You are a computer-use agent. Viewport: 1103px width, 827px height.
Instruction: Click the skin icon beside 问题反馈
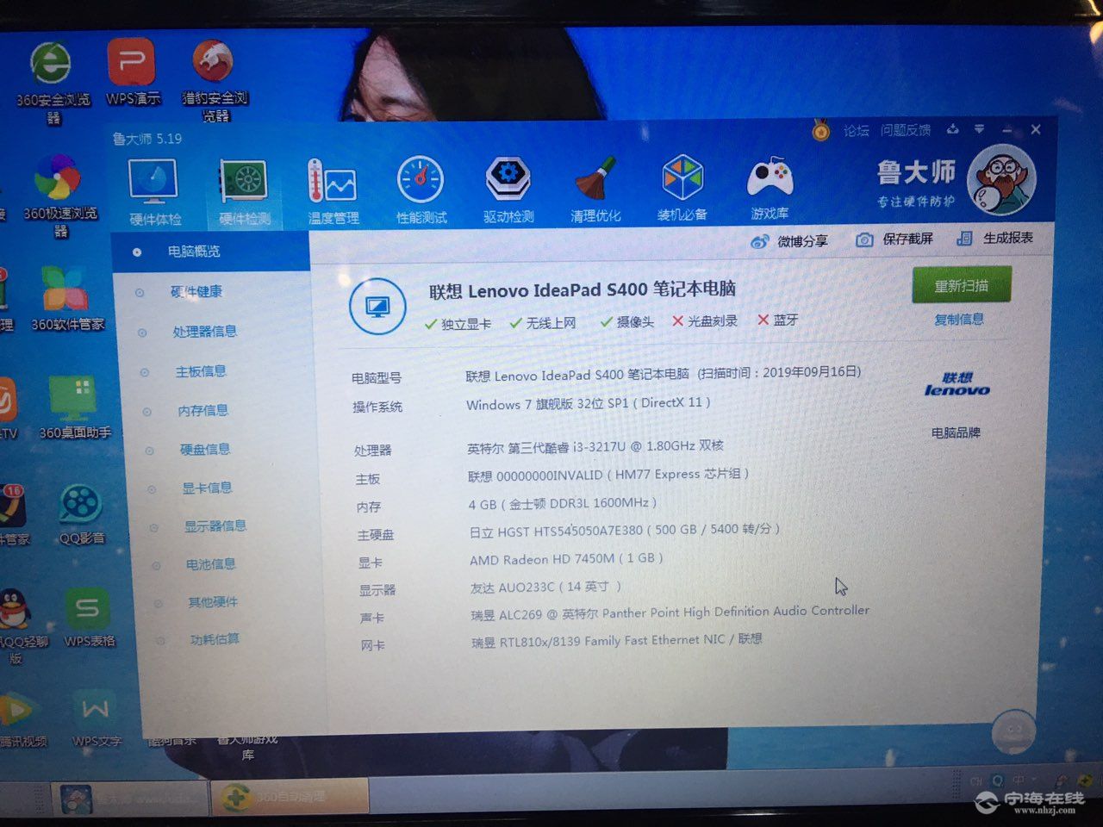pyautogui.click(x=953, y=129)
